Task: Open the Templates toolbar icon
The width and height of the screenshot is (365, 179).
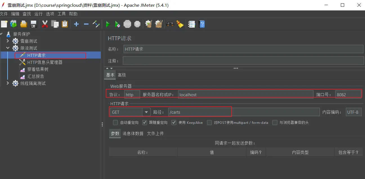Action: click(13, 24)
